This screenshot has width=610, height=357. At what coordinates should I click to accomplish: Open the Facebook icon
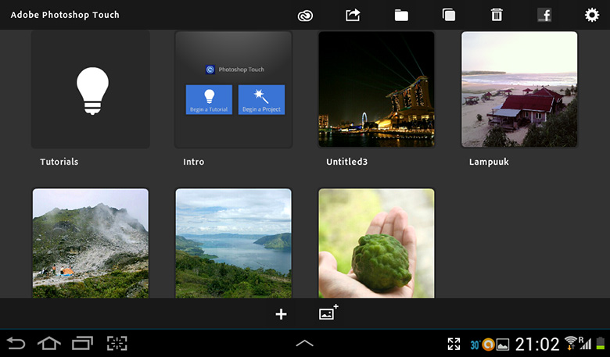[544, 15]
